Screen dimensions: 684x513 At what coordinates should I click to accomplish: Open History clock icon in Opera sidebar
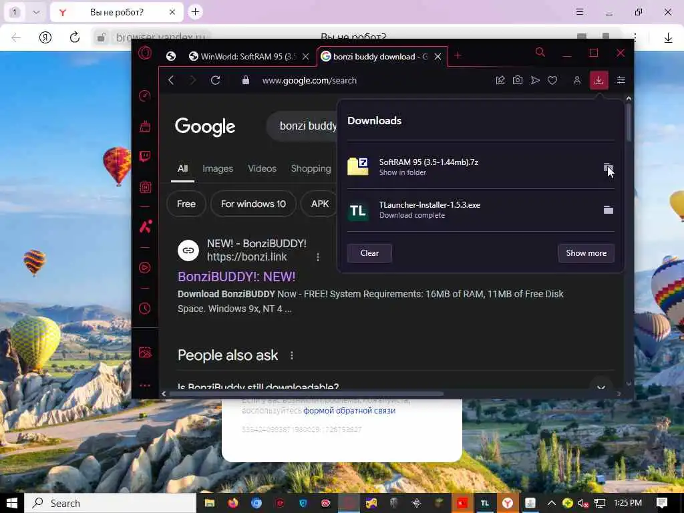click(x=145, y=309)
